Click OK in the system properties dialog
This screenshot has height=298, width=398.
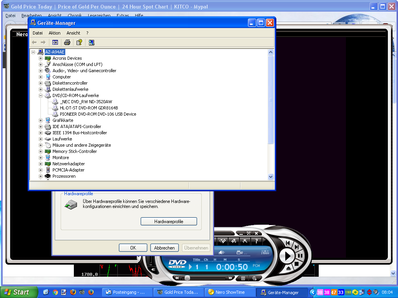pyautogui.click(x=133, y=248)
